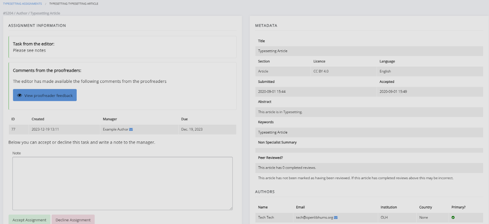489x224 pixels.
Task: Click the green Primary author checkmark icon
Action: [453, 218]
